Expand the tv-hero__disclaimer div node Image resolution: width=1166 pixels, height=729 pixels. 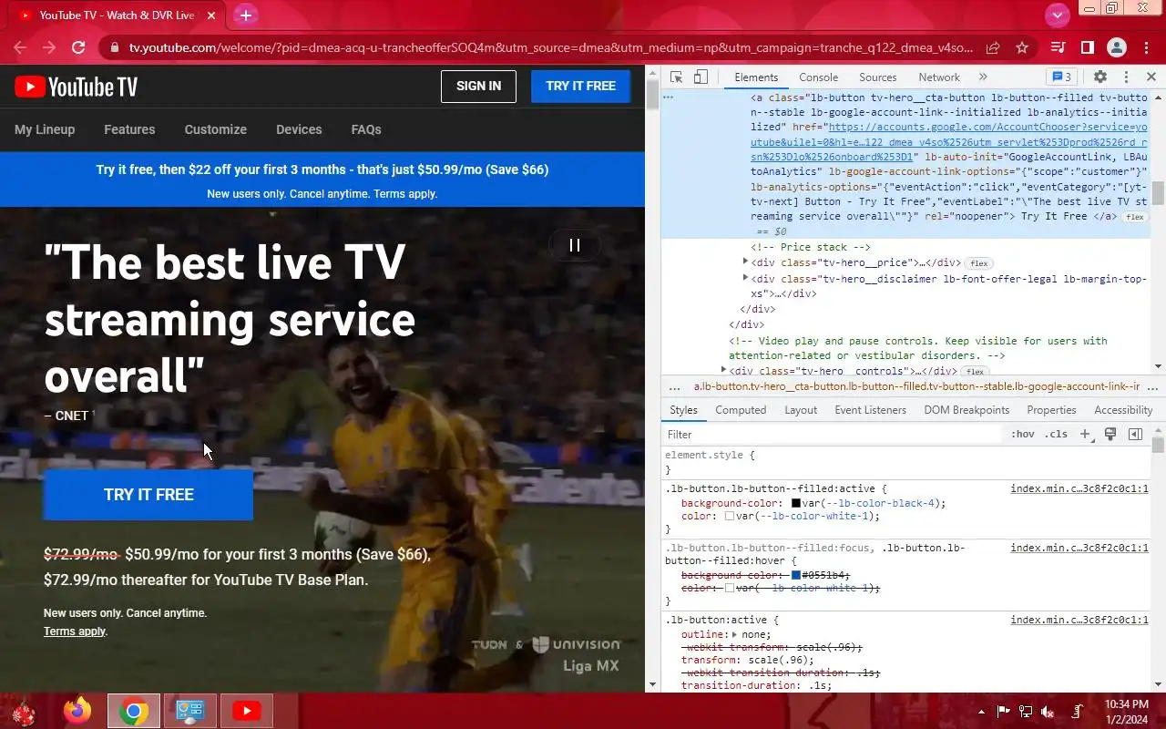[x=746, y=278]
